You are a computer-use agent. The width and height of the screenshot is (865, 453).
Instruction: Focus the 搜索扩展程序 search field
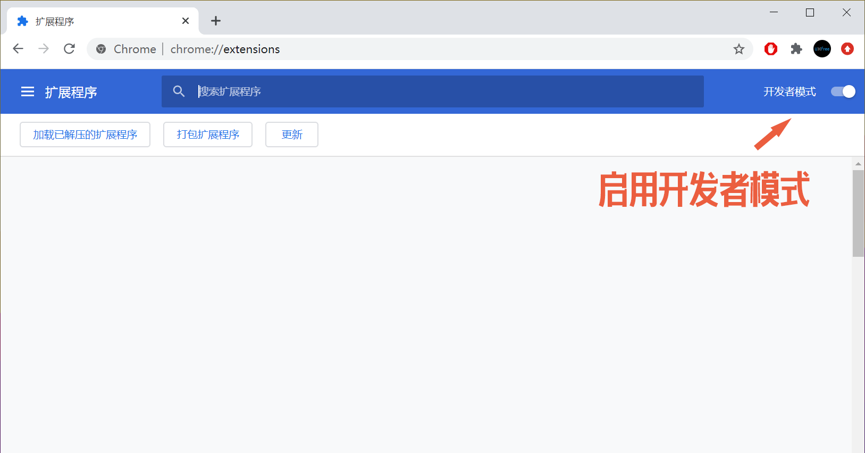pyautogui.click(x=433, y=91)
